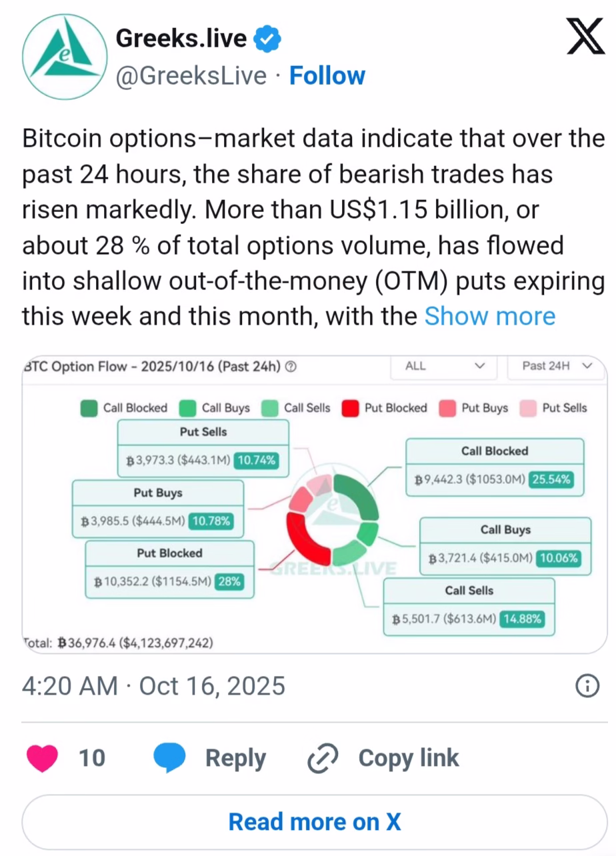Click the blue verified badge
616x856 pixels.
coord(269,40)
